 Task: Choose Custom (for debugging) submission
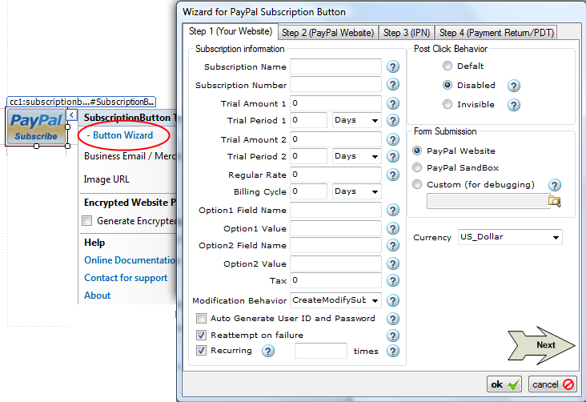coord(417,184)
